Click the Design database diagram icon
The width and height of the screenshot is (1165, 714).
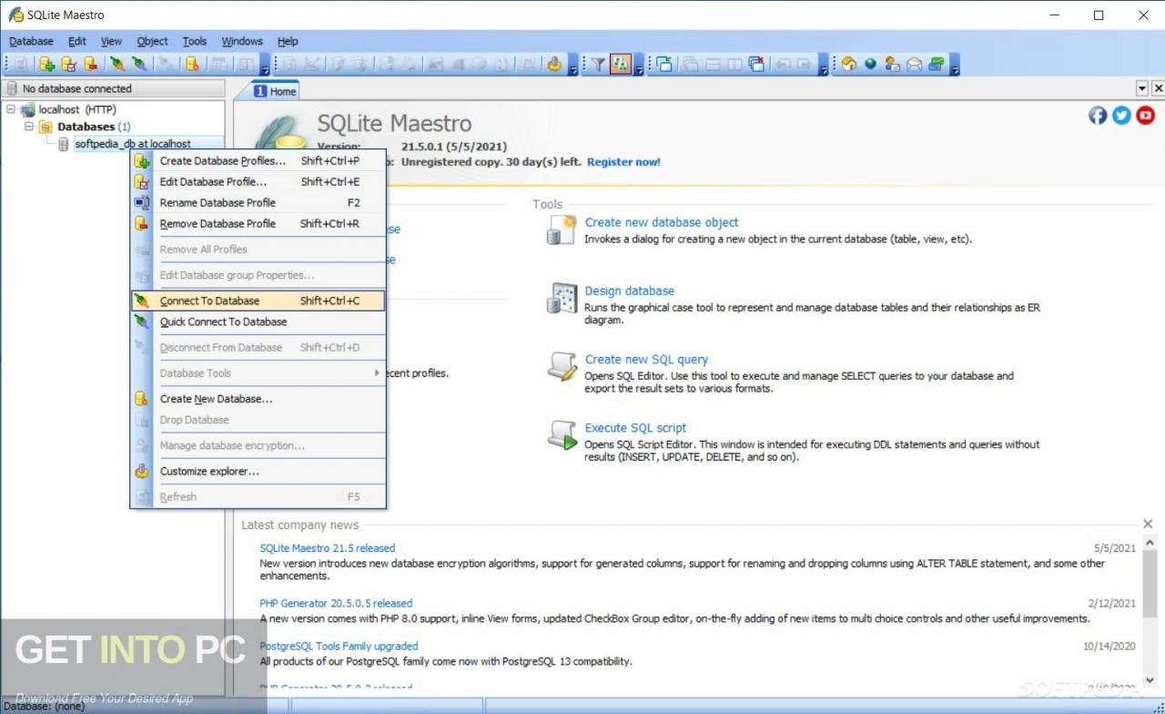(x=562, y=298)
